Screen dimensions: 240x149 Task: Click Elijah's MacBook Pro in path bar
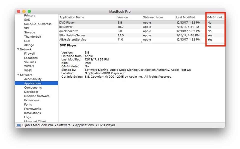coord(37,125)
